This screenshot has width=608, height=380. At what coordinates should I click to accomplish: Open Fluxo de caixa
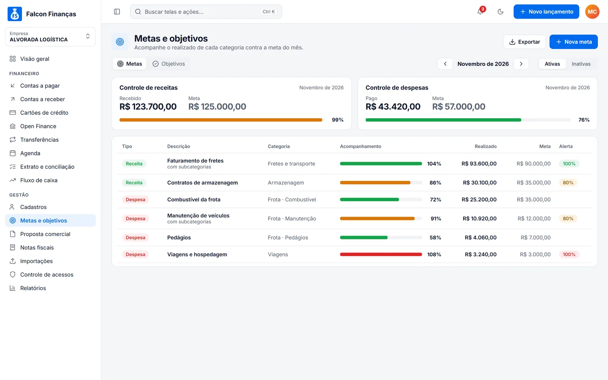pyautogui.click(x=50, y=180)
